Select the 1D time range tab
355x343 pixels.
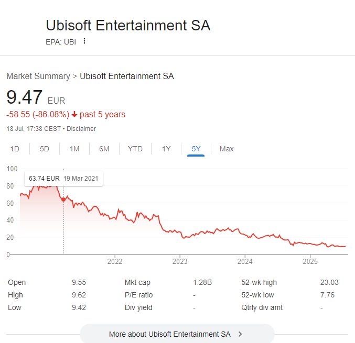click(15, 149)
